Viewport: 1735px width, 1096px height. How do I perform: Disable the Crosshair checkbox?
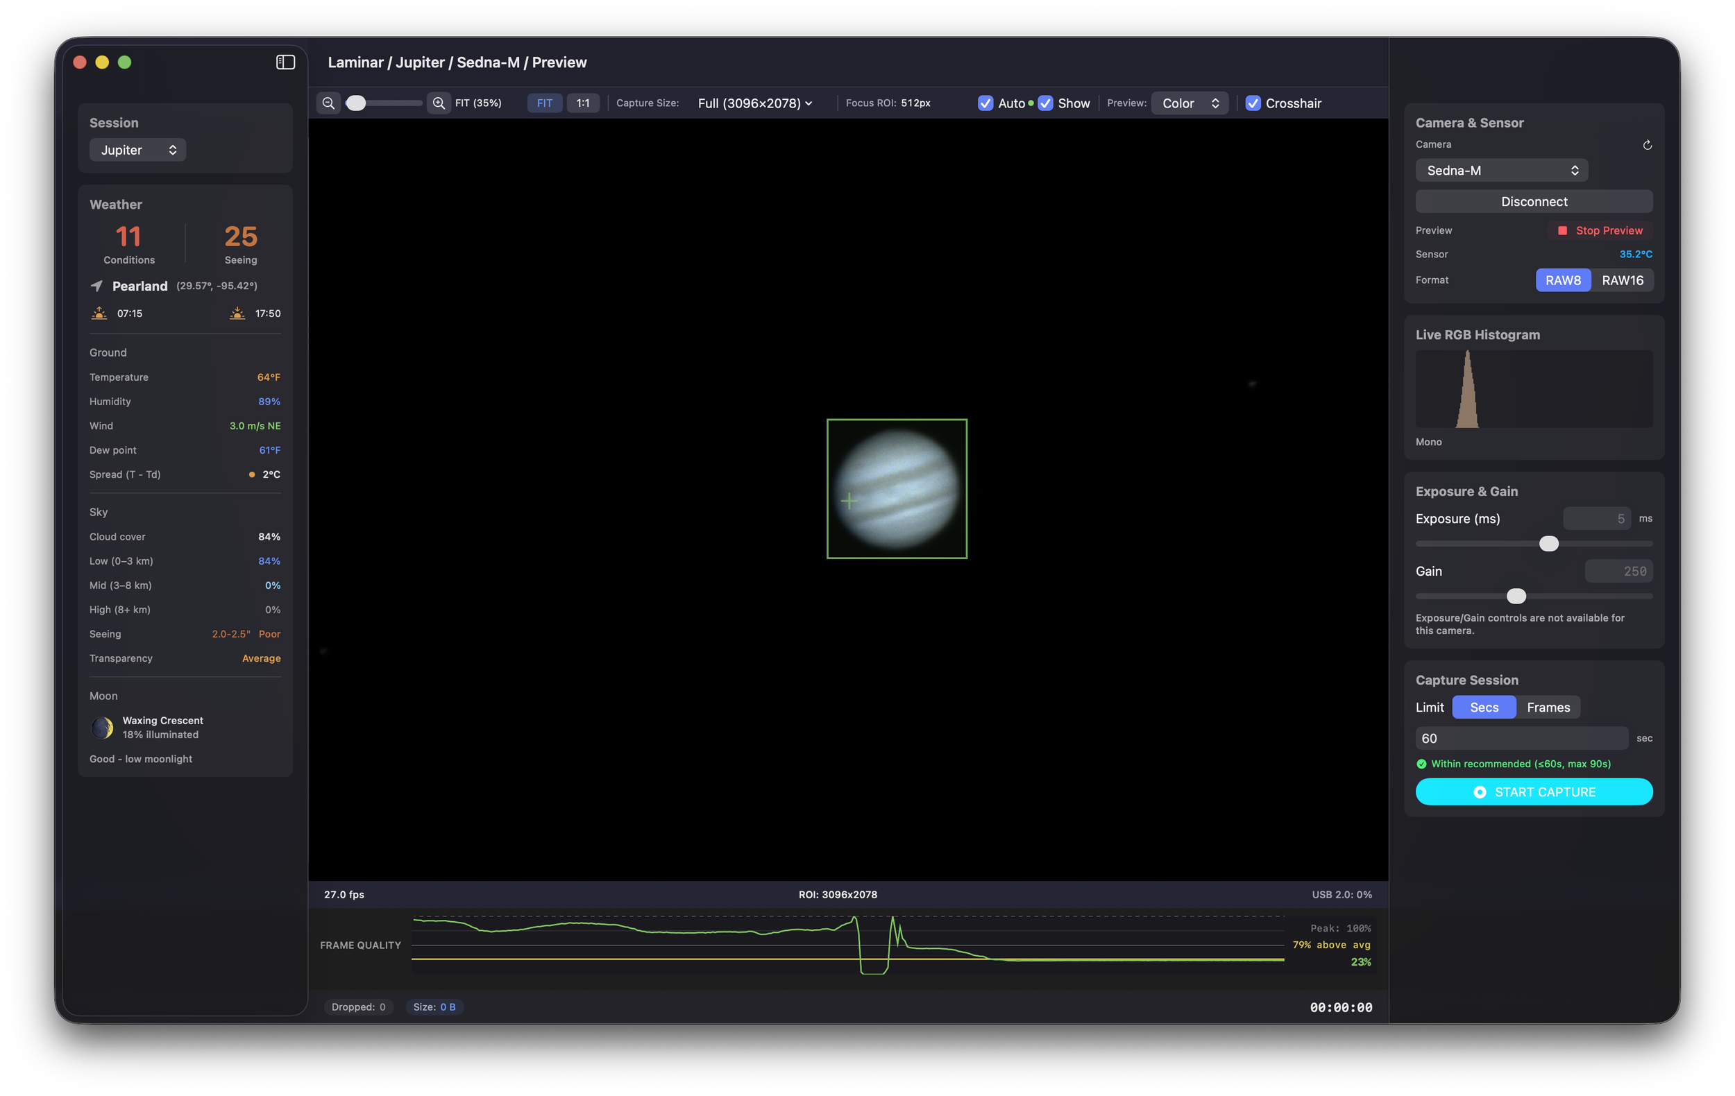pos(1253,103)
